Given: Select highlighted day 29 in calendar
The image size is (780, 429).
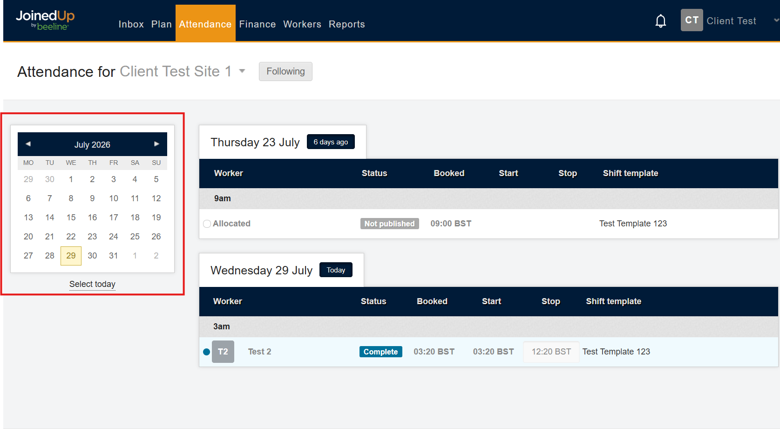Looking at the screenshot, I should pos(71,256).
